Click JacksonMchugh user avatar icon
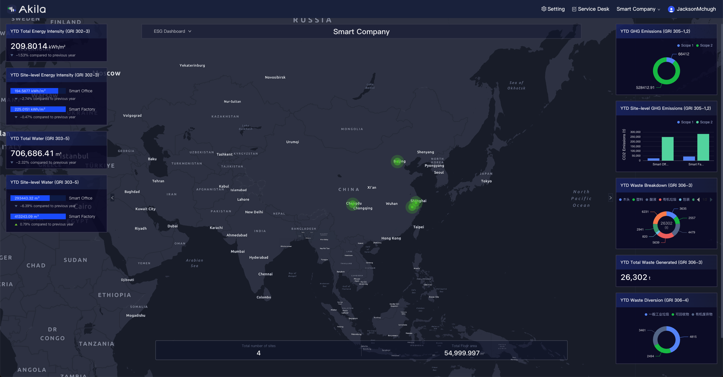Image resolution: width=723 pixels, height=377 pixels. tap(671, 9)
